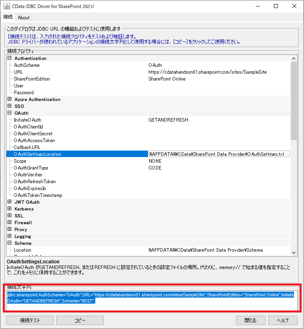Image resolution: width=304 pixels, height=329 pixels.
Task: Click scroll-up arrow of property list
Action: point(294,58)
